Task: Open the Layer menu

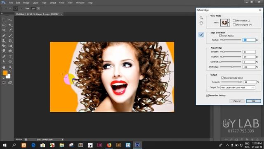Action: (x=35, y=3)
